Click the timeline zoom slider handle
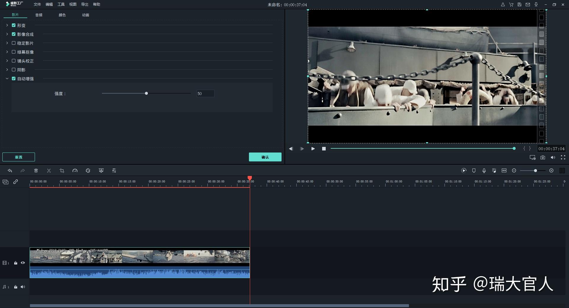The image size is (569, 308). click(x=536, y=171)
